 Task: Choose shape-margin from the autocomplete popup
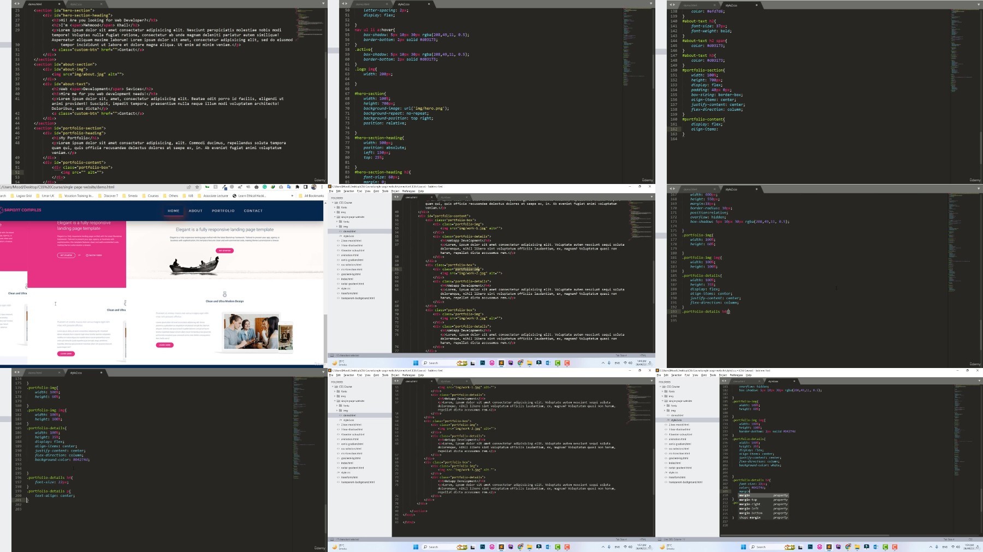tap(763, 518)
